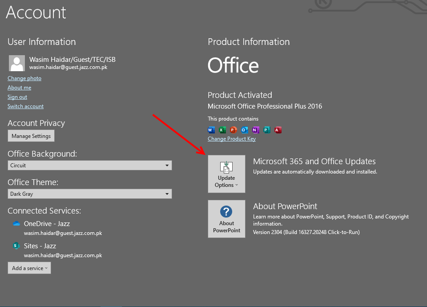
Task: Open the About PowerPoint button
Action: 226,219
